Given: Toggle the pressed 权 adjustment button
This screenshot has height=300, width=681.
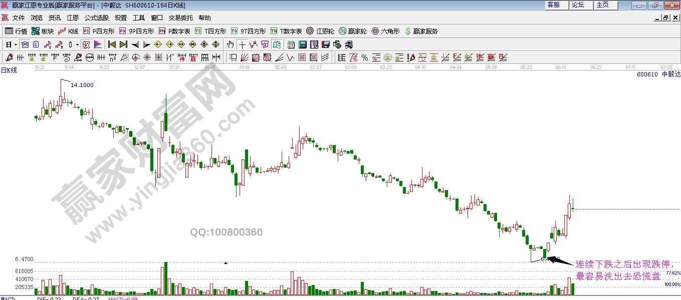Looking at the screenshot, I should [x=86, y=44].
